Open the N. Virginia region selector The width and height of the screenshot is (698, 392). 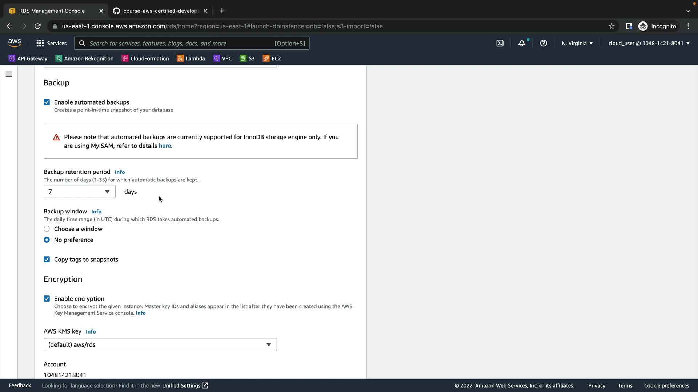(577, 43)
